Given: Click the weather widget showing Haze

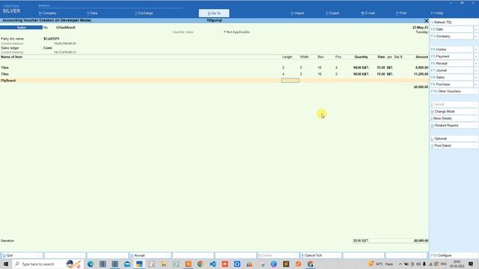Looking at the screenshot, I should [381, 264].
